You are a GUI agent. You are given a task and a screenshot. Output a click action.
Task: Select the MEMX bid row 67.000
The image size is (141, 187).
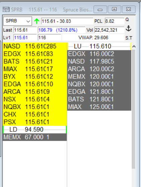pos(35,137)
